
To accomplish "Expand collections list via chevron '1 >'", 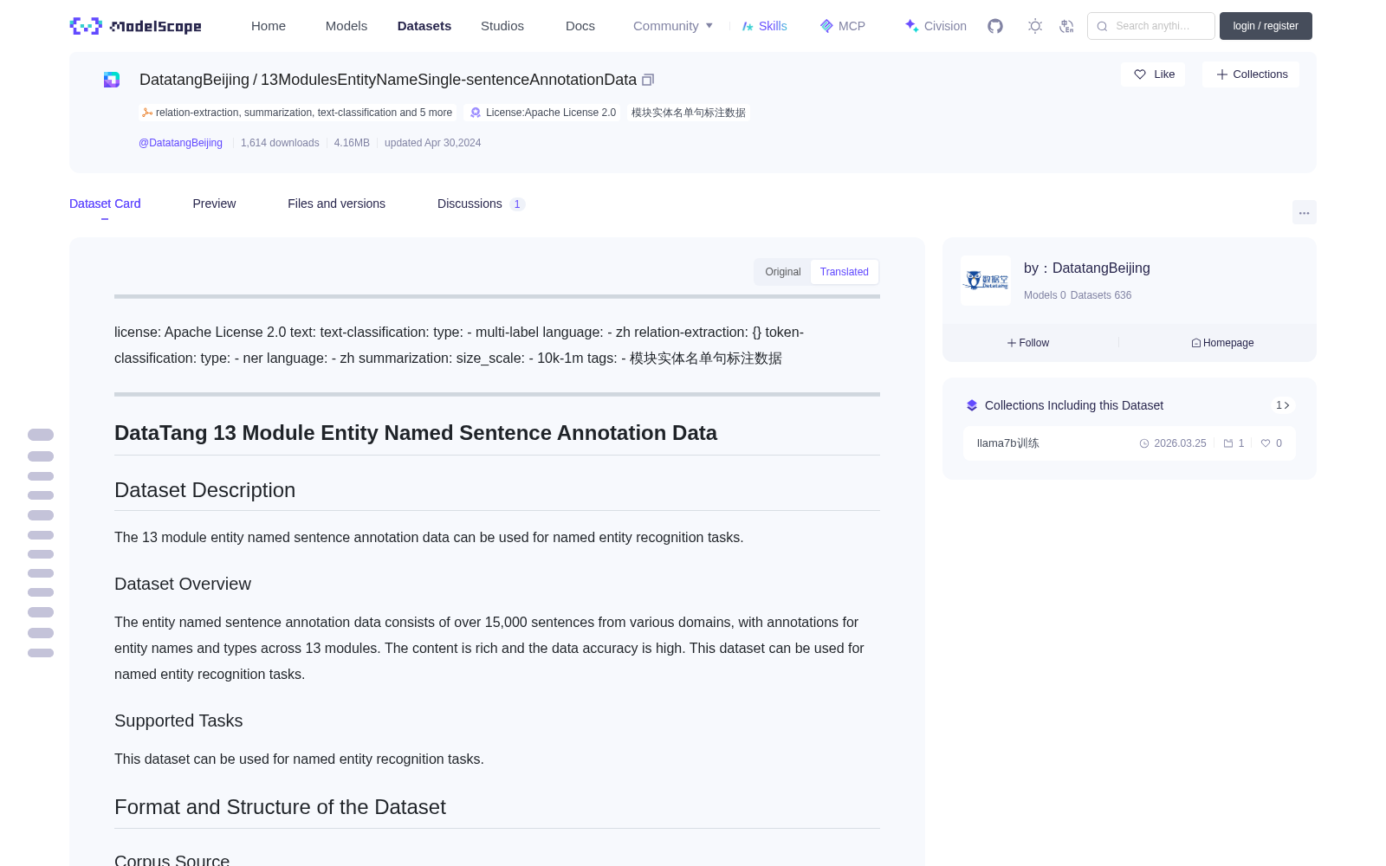I will point(1283,405).
